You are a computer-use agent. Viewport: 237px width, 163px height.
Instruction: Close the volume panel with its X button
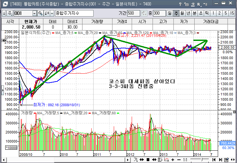(234, 112)
